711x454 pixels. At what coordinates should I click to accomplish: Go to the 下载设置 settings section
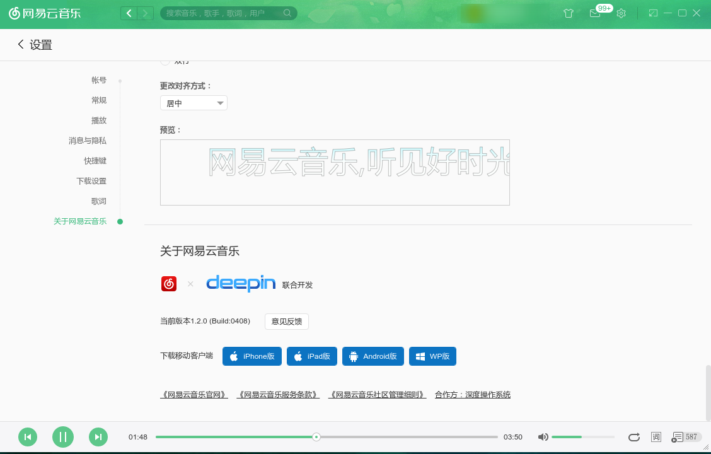pyautogui.click(x=91, y=181)
